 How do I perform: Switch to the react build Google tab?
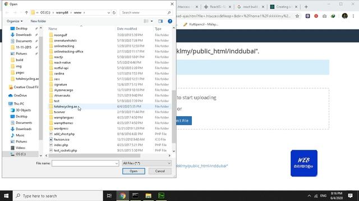coord(251,7)
